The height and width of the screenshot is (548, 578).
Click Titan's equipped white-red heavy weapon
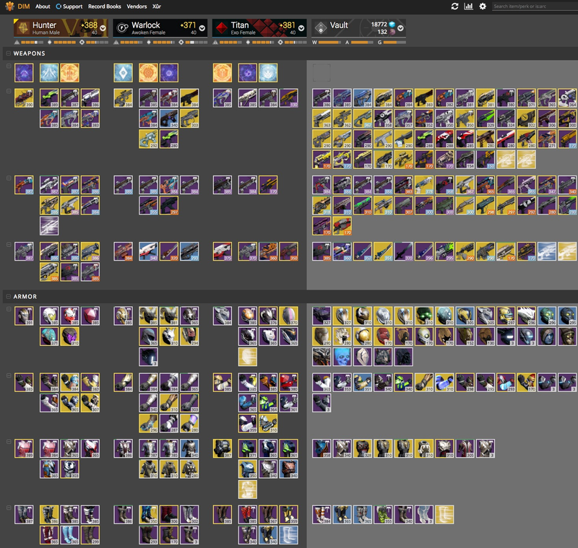[x=223, y=251]
